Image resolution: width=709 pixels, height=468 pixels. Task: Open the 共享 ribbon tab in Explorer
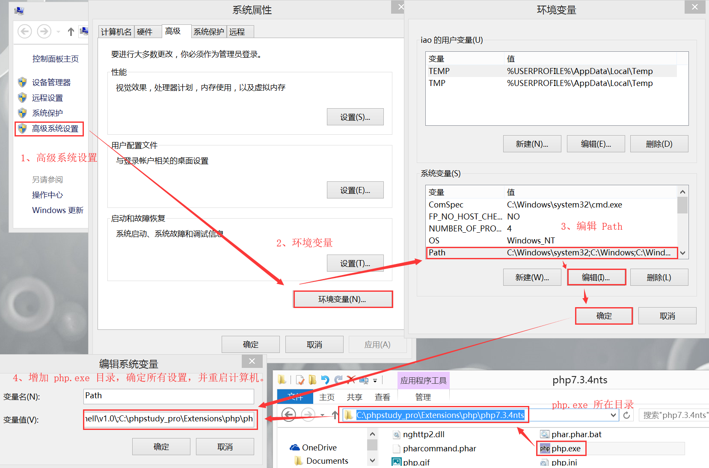[x=354, y=397]
